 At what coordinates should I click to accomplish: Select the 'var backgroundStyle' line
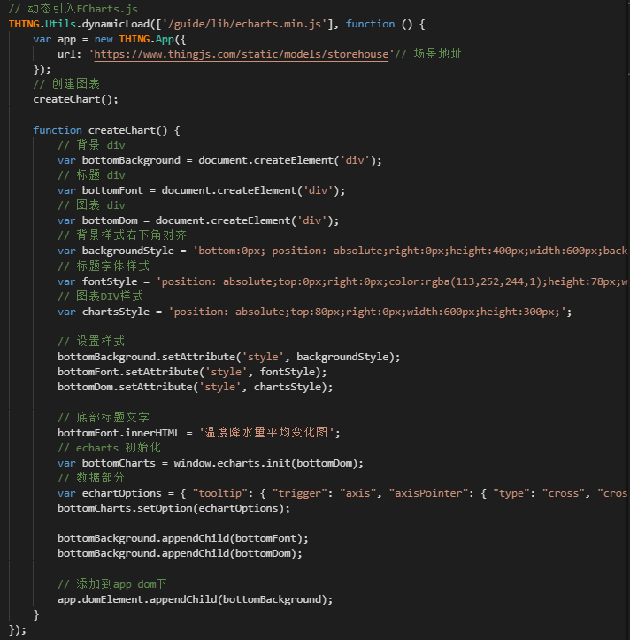click(x=342, y=251)
